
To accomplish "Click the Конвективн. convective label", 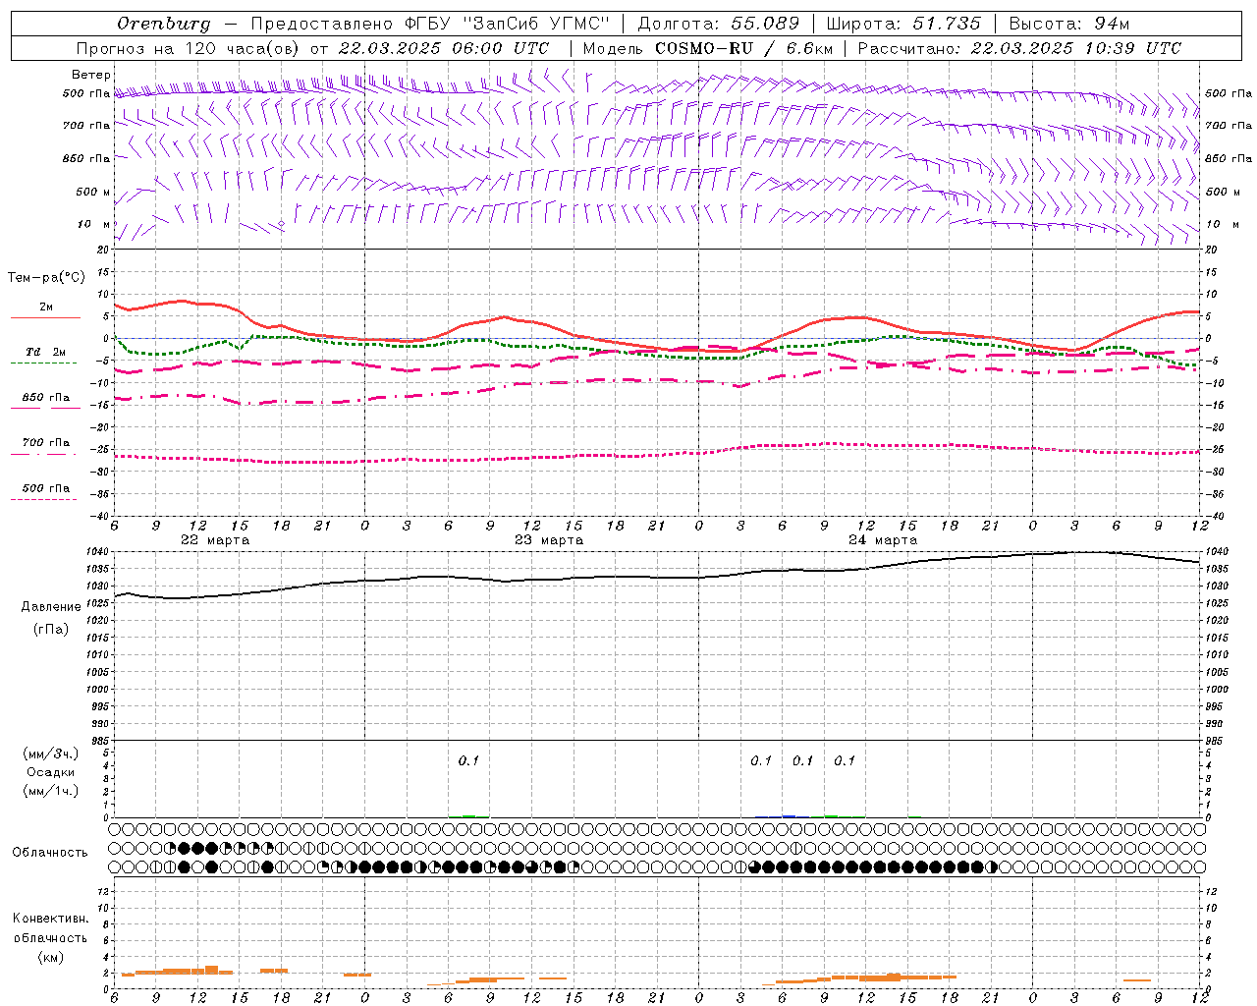I will point(50,919).
